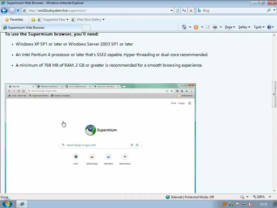
Task: Click the Read Mail envelope icon
Action: pos(207,27)
